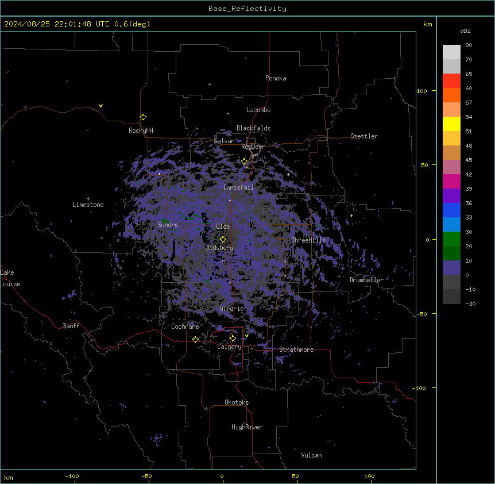Viewport: 495px width, 484px height.
Task: Click the Calgary label
Action: point(230,347)
